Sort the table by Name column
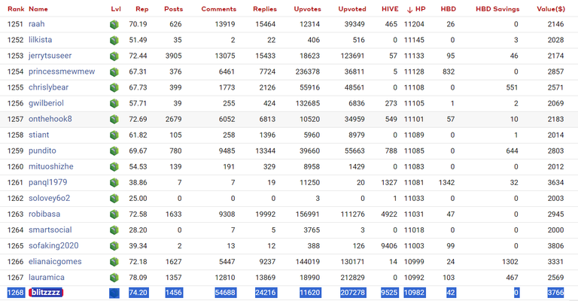The height and width of the screenshot is (301, 578). coord(38,9)
